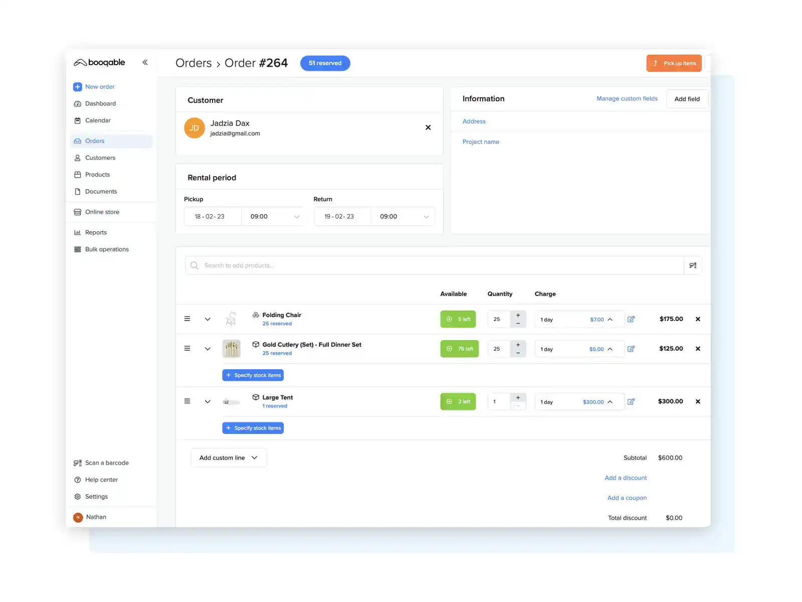Expand the Folding Chair row details
802x602 pixels.
208,319
